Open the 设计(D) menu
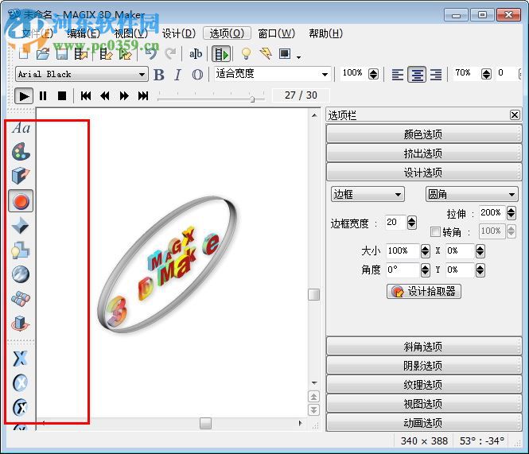 point(179,33)
